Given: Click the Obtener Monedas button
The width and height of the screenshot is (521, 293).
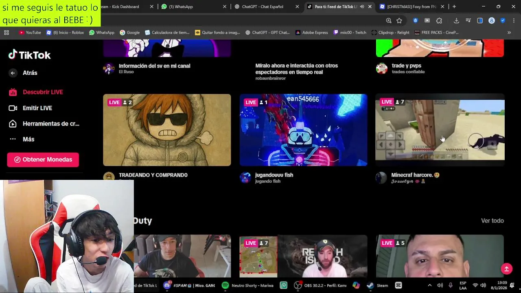Looking at the screenshot, I should pos(43,160).
